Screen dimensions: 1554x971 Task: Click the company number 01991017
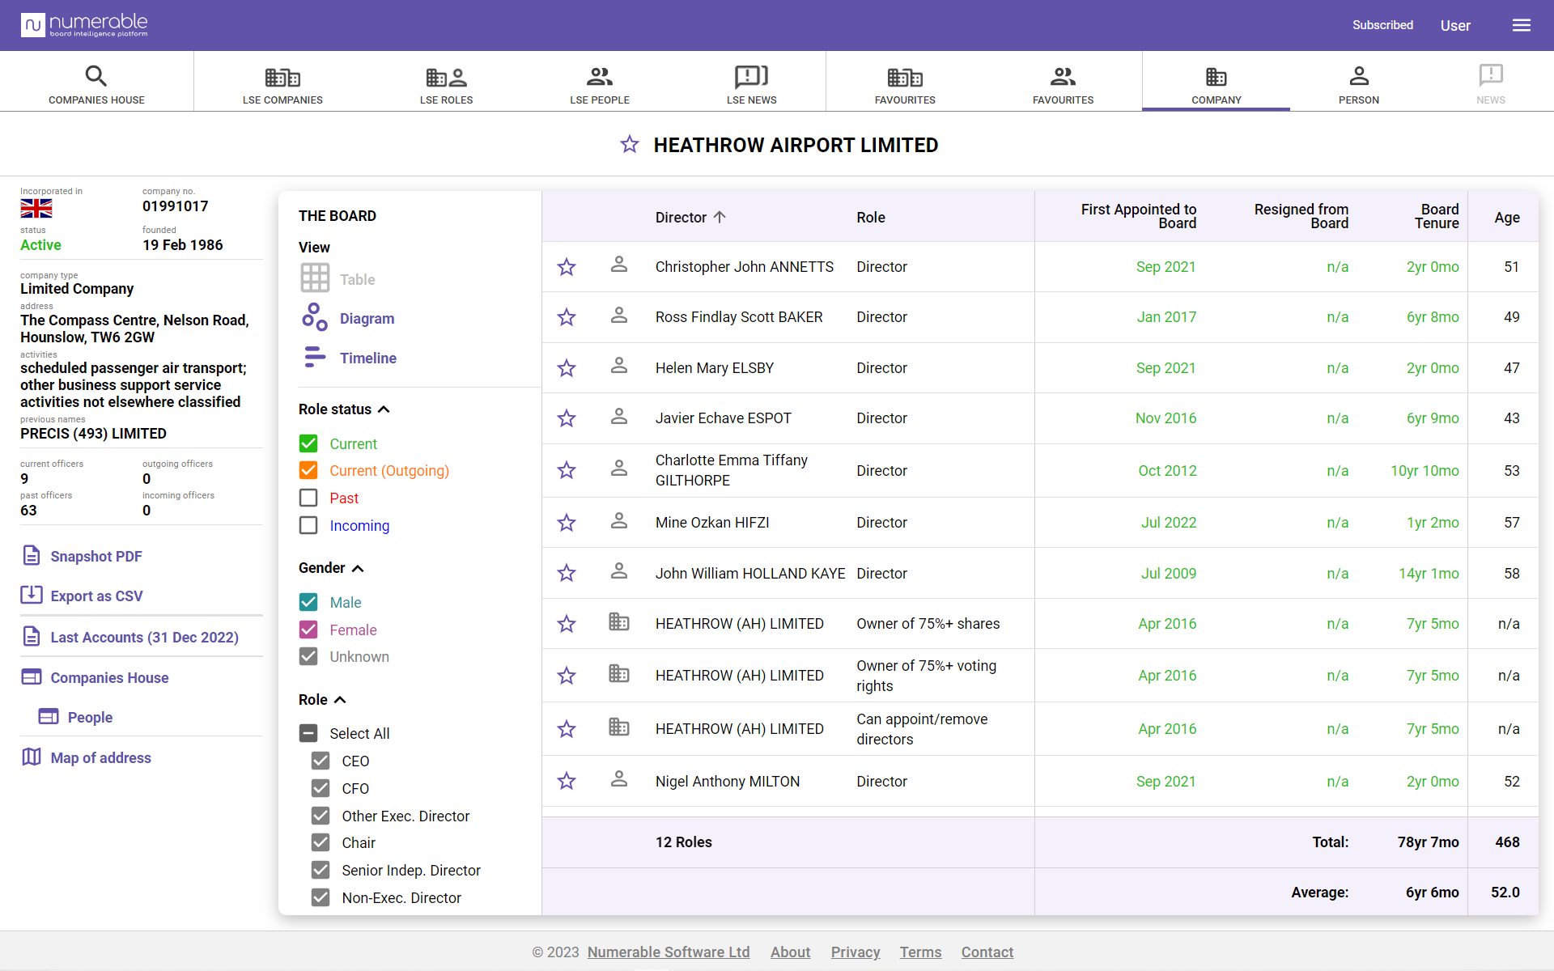(176, 206)
